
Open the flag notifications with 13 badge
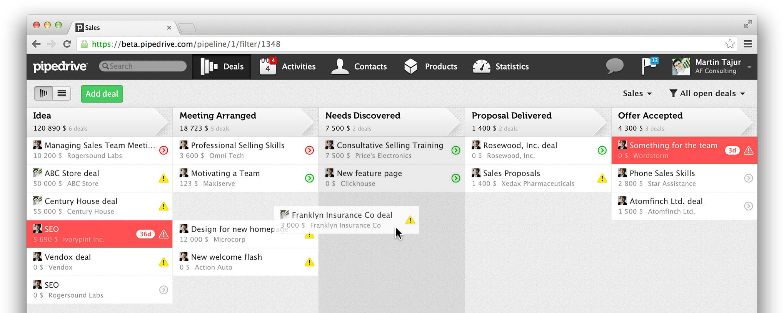650,66
